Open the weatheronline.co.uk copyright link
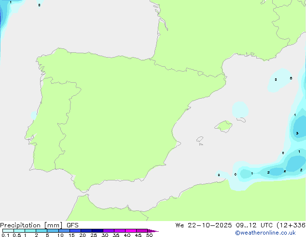Viewport: 306px width, 237px height. tap(265, 233)
